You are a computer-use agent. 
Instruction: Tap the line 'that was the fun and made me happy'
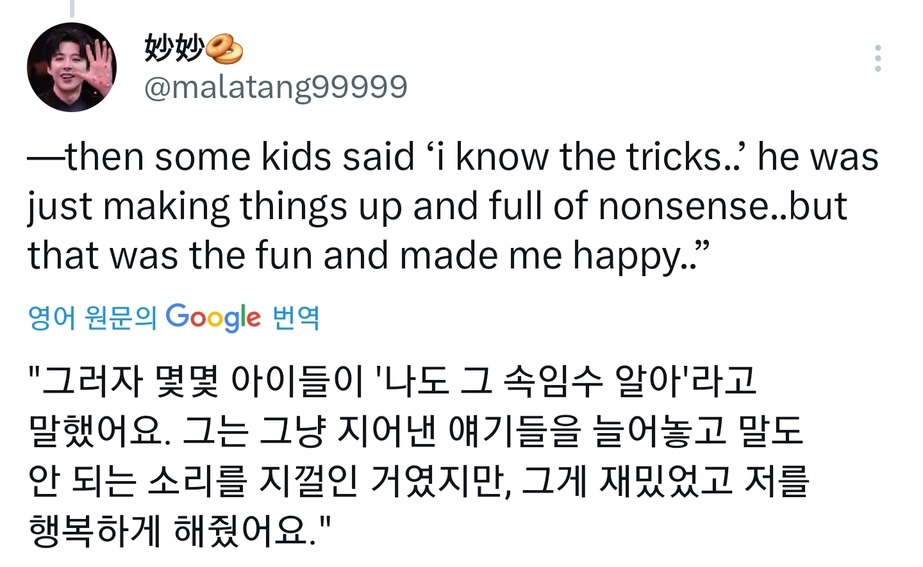[369, 256]
